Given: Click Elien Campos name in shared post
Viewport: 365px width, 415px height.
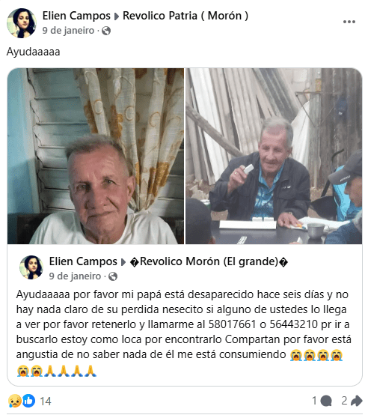Looking at the screenshot, I should point(83,261).
